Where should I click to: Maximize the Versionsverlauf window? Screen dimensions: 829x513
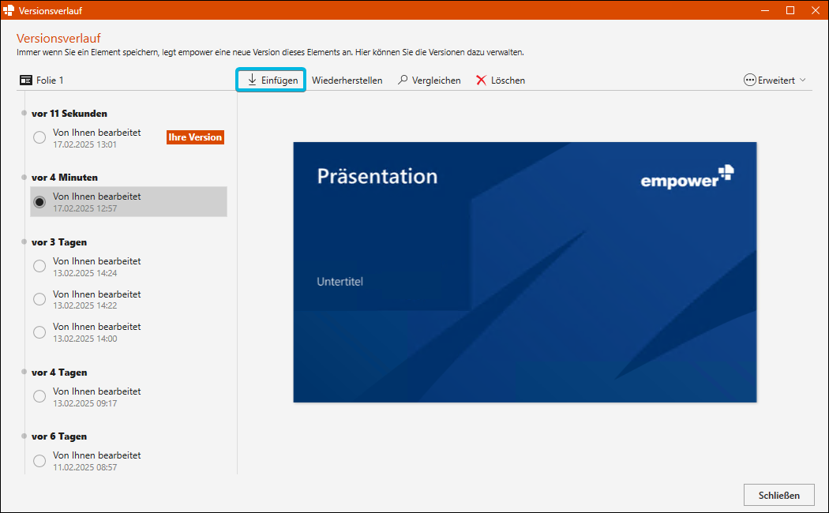pos(790,10)
